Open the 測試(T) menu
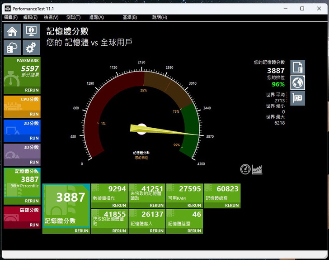The height and width of the screenshot is (260, 329). click(x=73, y=17)
